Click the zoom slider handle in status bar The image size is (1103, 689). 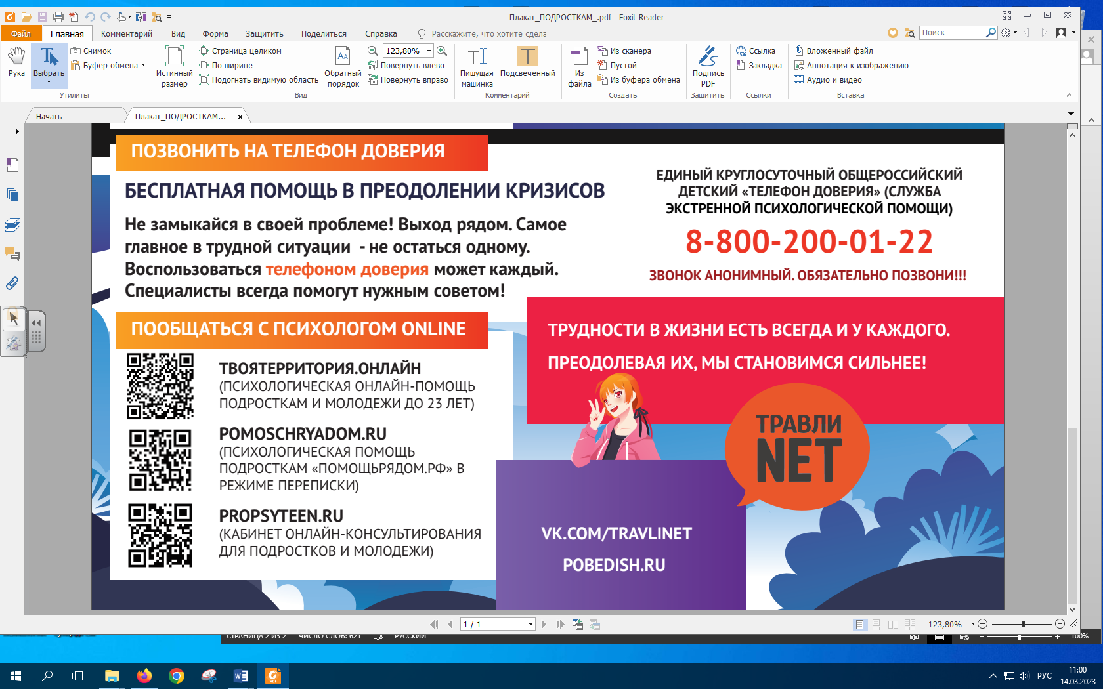pyautogui.click(x=1023, y=624)
